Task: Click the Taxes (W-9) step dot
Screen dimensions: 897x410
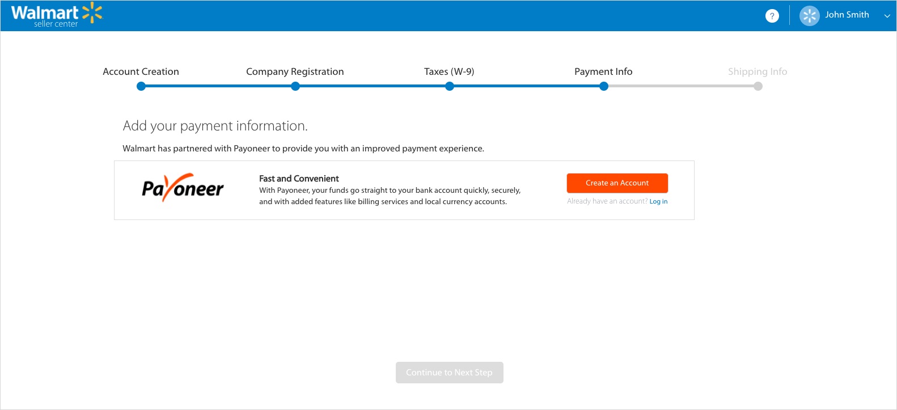Action: [450, 86]
